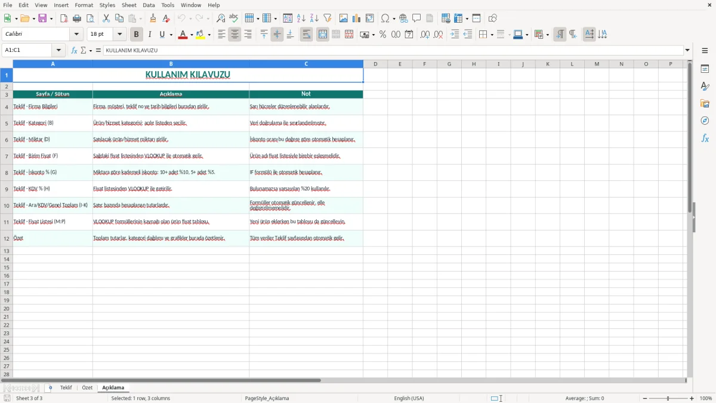Viewport: 716px width, 403px height.
Task: Open sidebar Properties panel
Action: click(705, 69)
